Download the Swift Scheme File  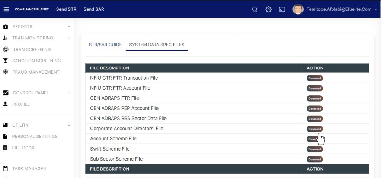314,149
